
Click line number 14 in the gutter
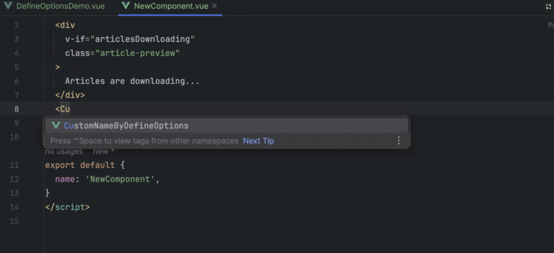tap(14, 208)
